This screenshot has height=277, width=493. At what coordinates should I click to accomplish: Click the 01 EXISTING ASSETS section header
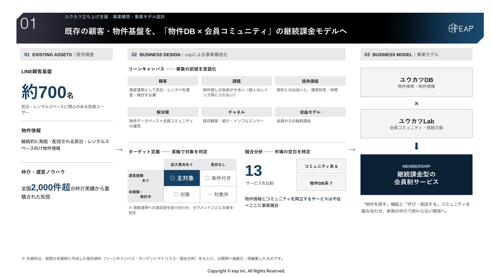click(x=67, y=54)
